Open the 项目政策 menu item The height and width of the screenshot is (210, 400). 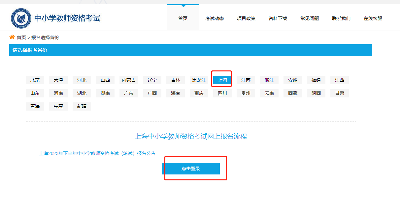[x=246, y=18]
